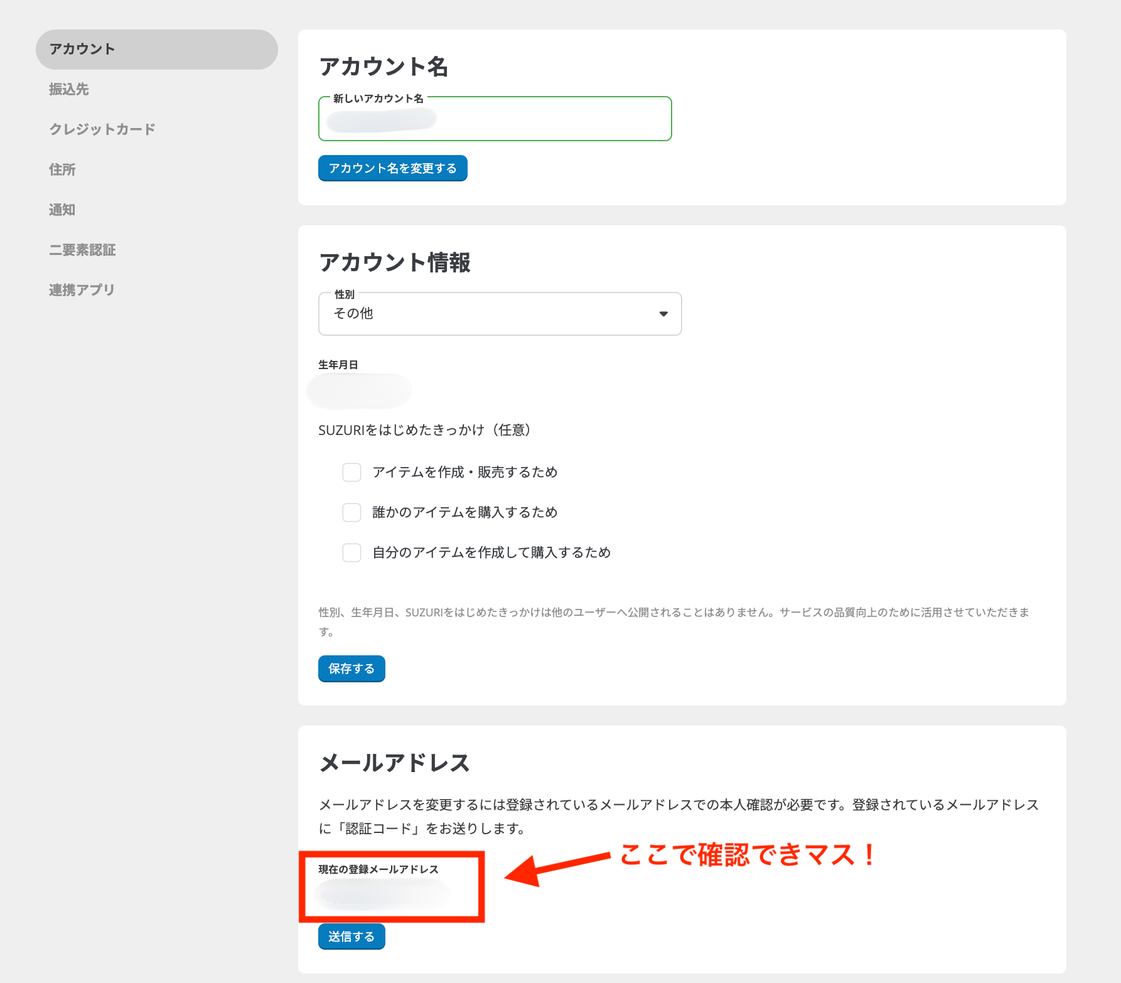Click the 新しいアカウント名 input field
The image size is (1121, 983).
495,119
